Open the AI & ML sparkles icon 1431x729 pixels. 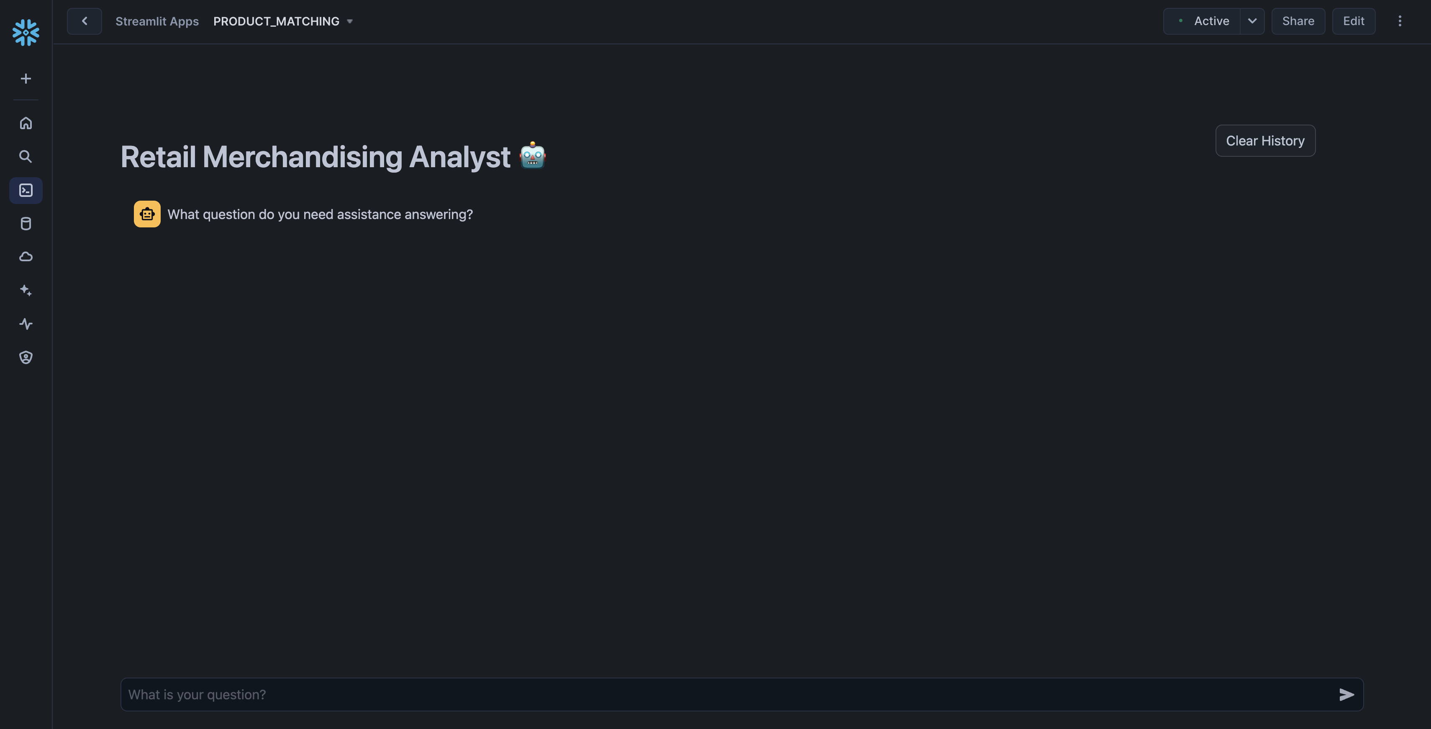point(26,290)
